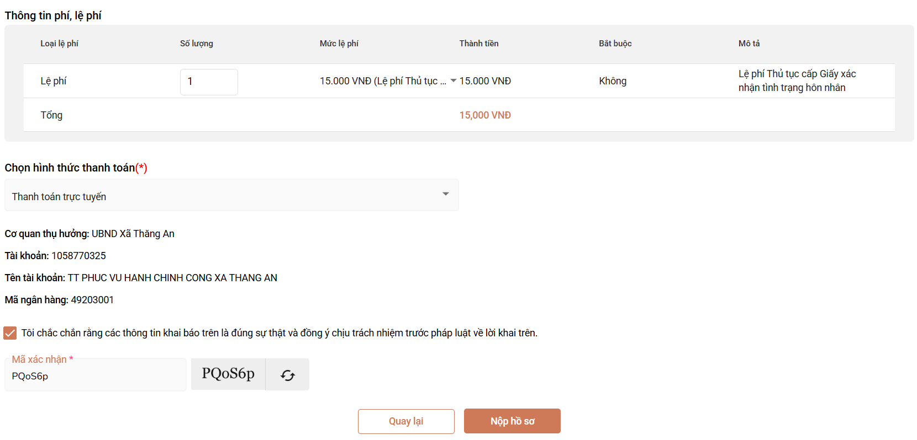The image size is (917, 440).
Task: Click the 'Mã xác nhận' input field
Action: [96, 376]
